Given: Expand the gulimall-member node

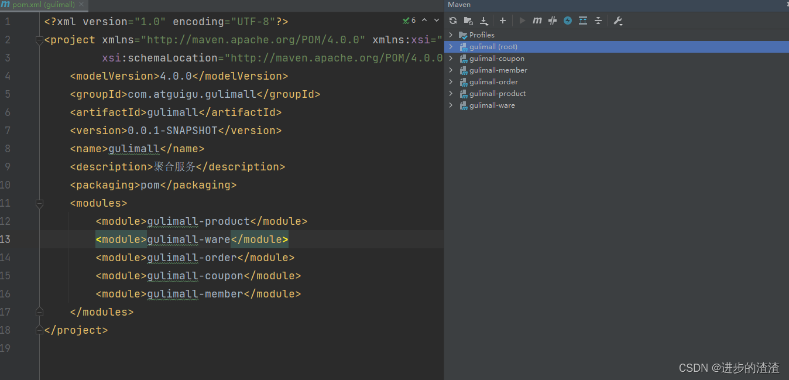Looking at the screenshot, I should 451,70.
